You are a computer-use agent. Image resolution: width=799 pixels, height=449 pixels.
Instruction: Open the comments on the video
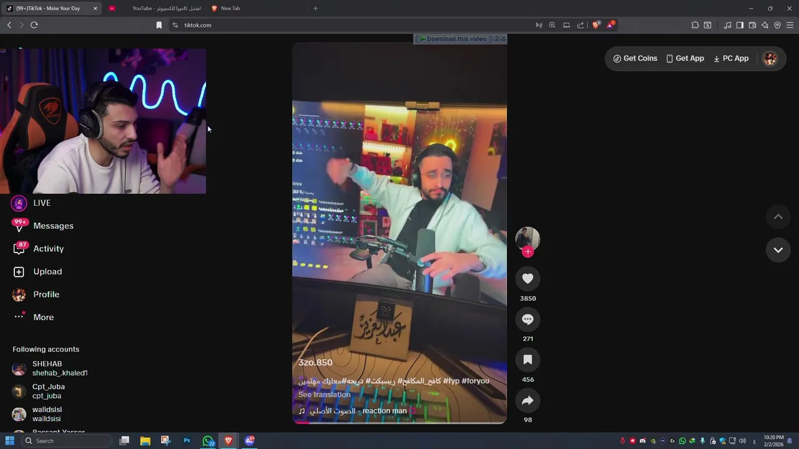527,319
